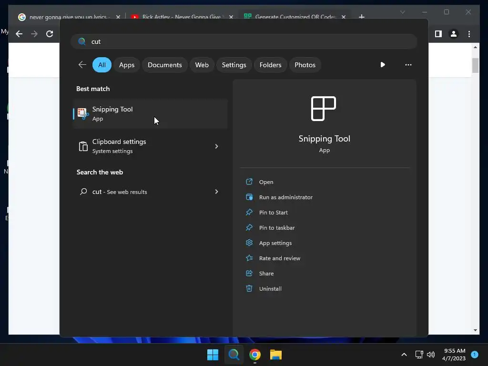Click the Pin to taskbar pin icon

click(249, 227)
